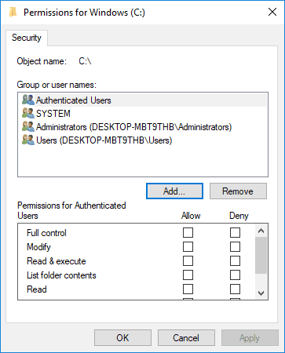This screenshot has height=353, width=285.
Task: Click the permissions list scrollbar thumb
Action: coord(261,255)
